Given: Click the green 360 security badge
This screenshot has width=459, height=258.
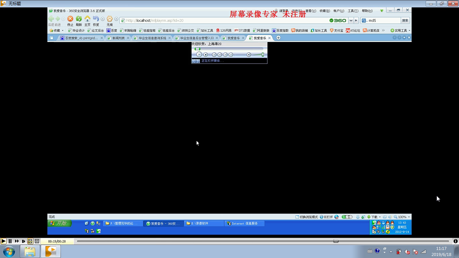Looking at the screenshot, I should pyautogui.click(x=338, y=20).
